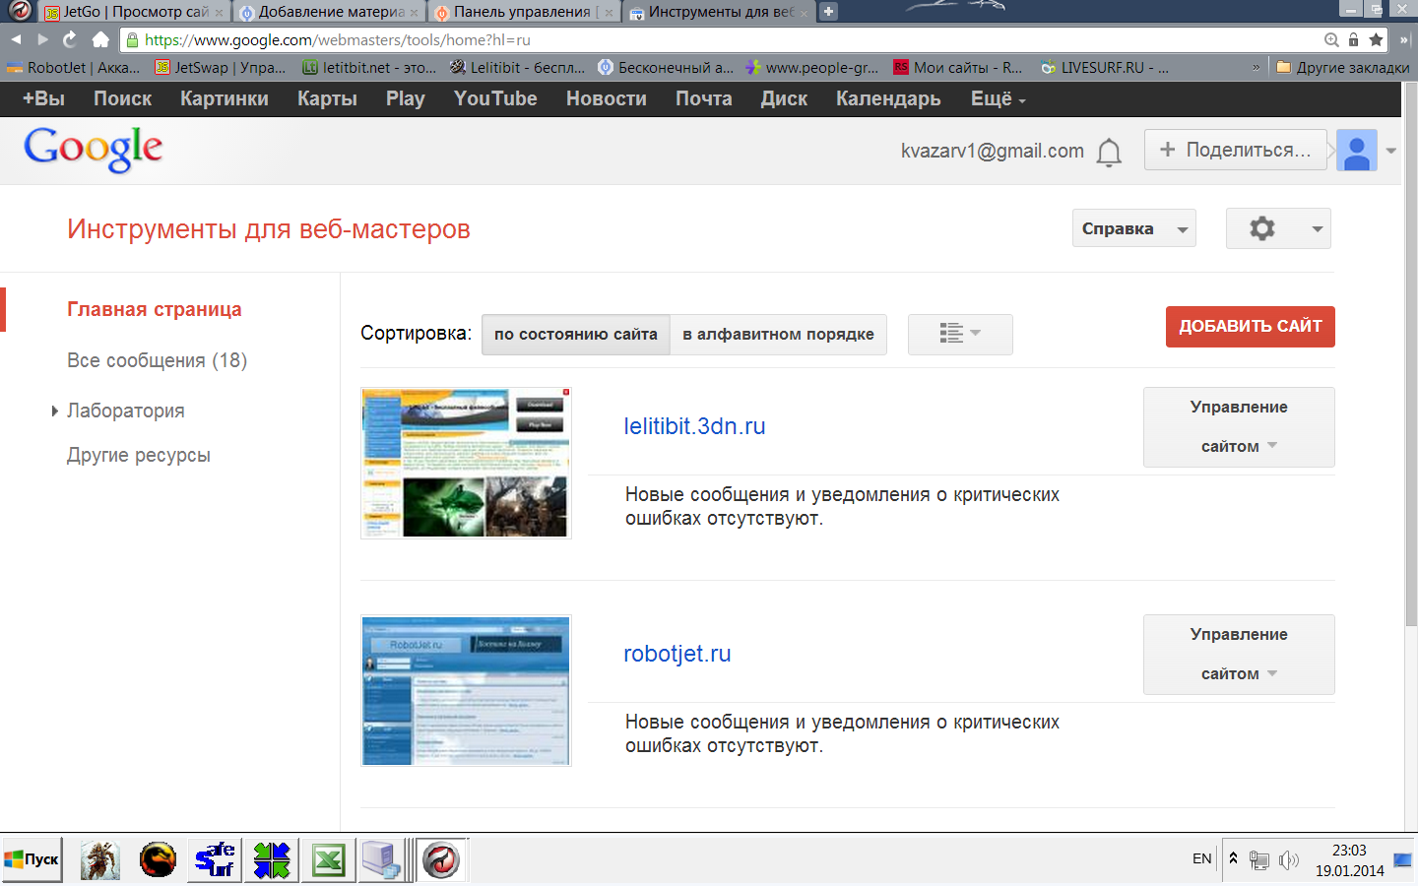Open the 'Справка' help dropdown
Screen dimensions: 1418x886
(1133, 228)
